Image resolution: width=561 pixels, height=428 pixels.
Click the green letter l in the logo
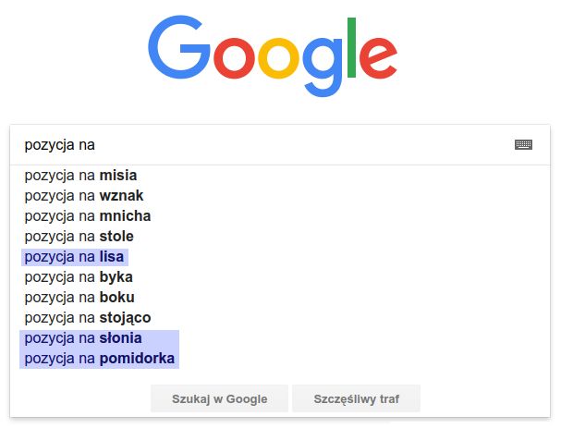[x=351, y=47]
